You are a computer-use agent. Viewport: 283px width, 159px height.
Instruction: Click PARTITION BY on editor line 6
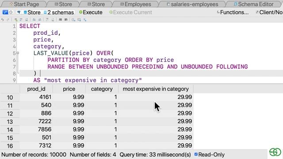69,60
